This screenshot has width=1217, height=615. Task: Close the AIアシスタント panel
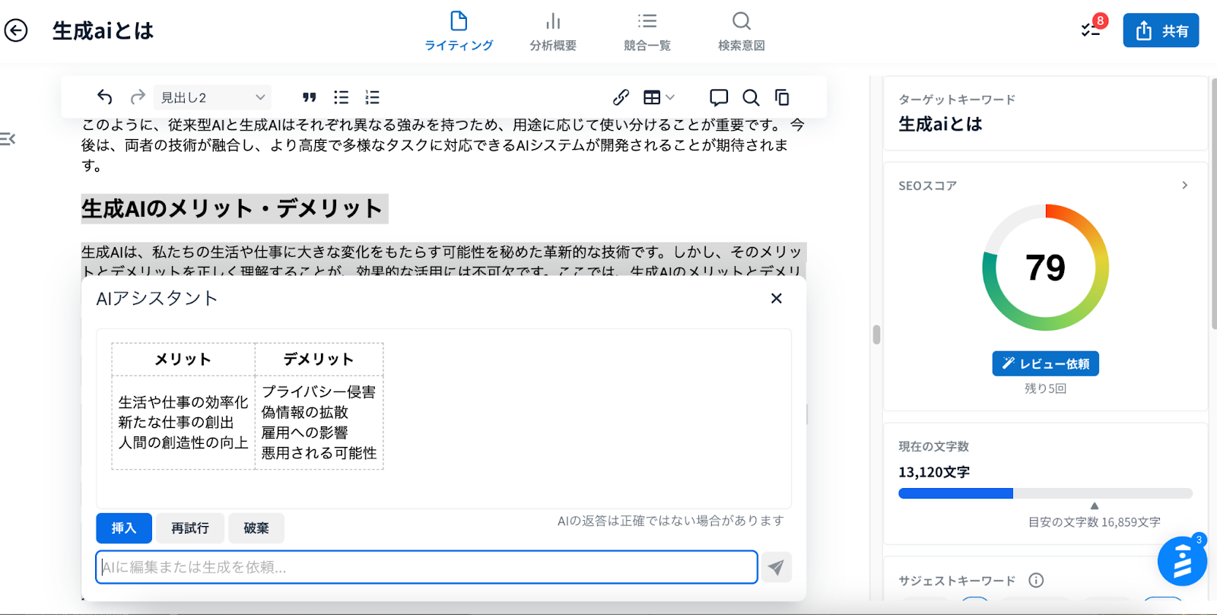point(776,298)
